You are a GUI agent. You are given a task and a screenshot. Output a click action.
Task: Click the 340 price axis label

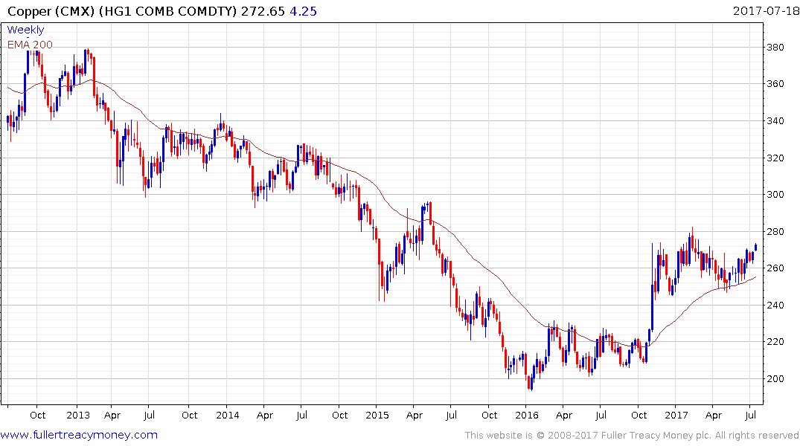click(x=775, y=121)
